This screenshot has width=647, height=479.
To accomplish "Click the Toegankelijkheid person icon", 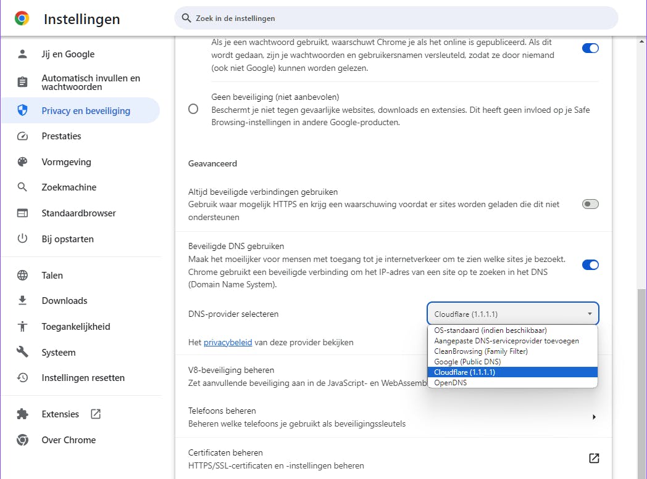I will [x=23, y=327].
